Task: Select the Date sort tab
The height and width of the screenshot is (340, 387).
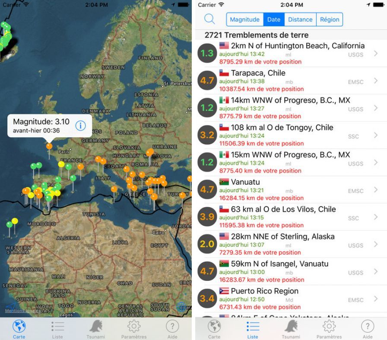Action: coord(274,19)
